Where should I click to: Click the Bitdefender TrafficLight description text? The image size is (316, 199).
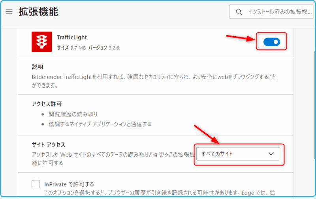154,81
